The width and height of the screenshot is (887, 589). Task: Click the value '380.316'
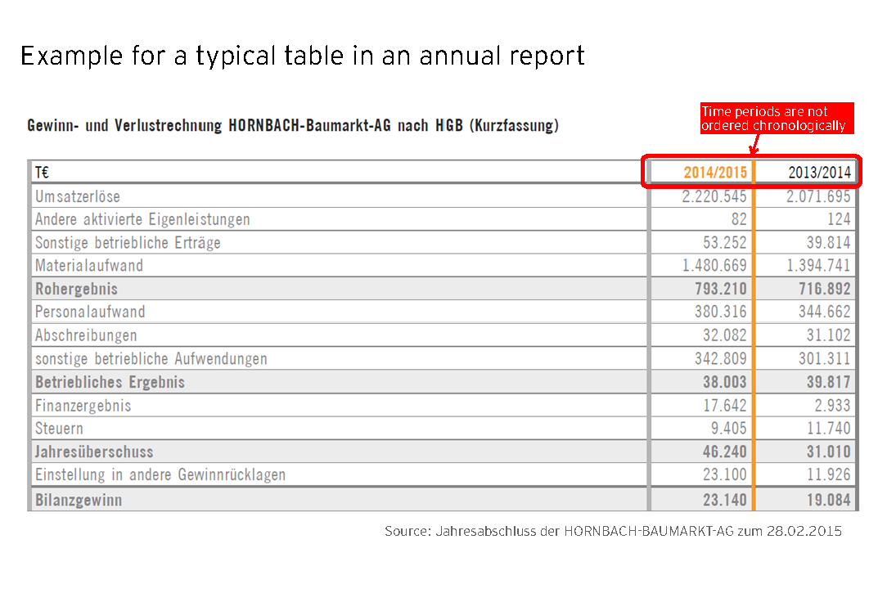pos(721,312)
